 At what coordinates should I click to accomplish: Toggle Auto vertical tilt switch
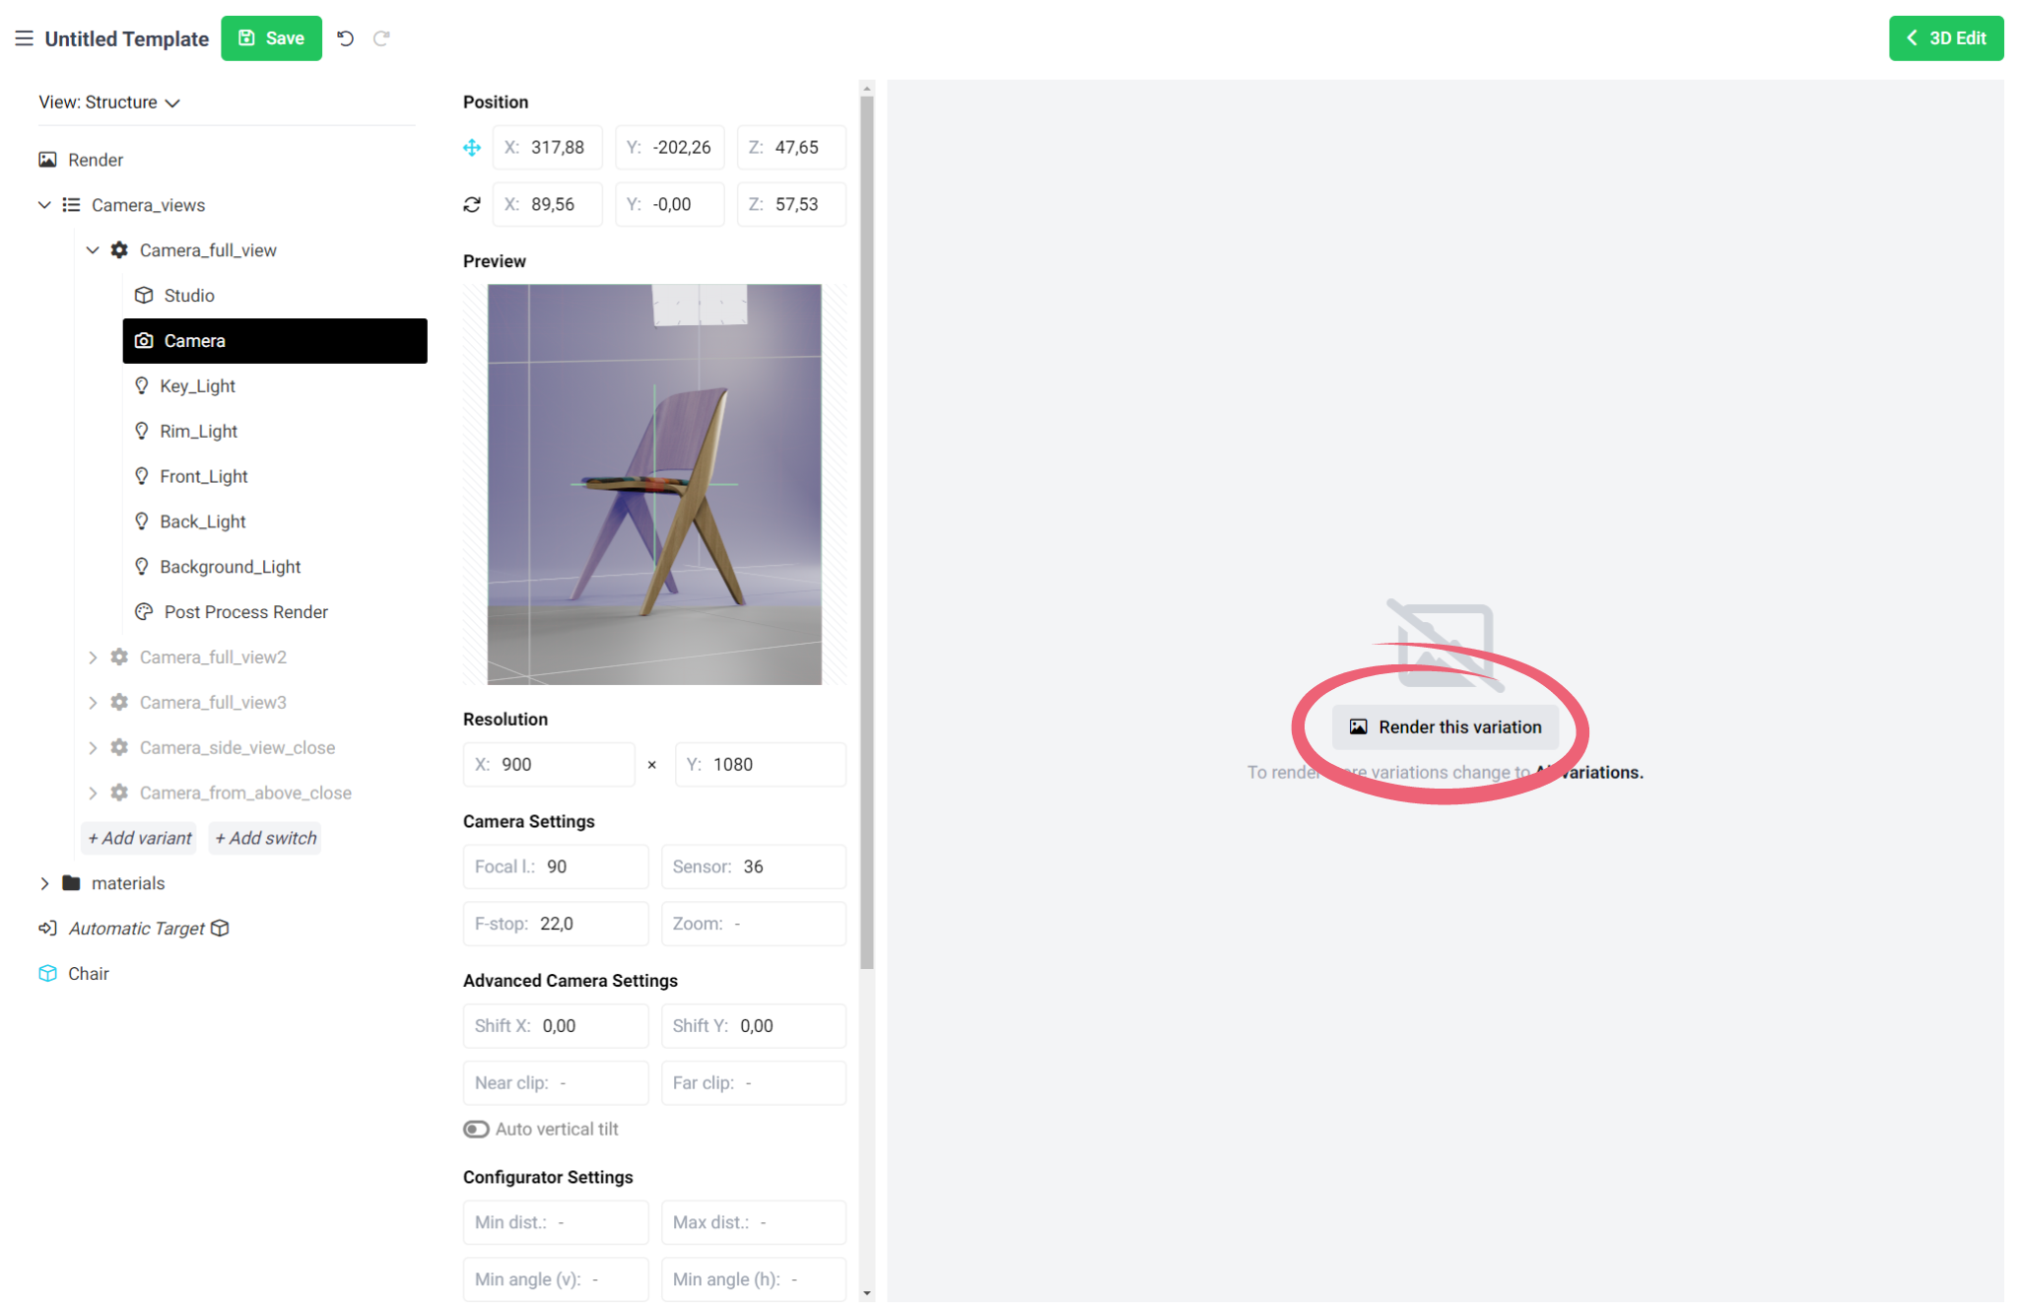click(476, 1130)
